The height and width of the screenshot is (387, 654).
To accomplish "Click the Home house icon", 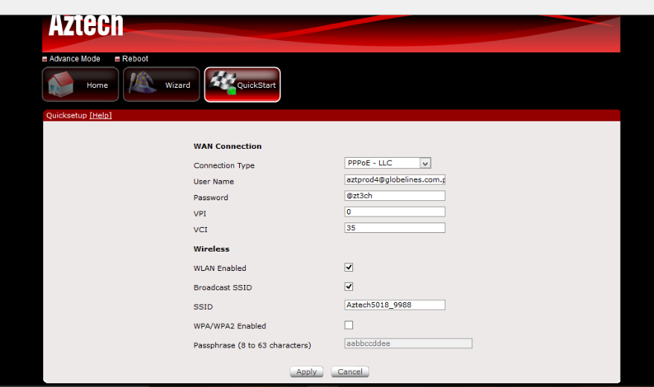I will [61, 84].
